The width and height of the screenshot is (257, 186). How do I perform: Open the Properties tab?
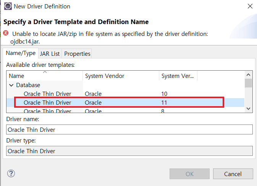[x=77, y=54]
